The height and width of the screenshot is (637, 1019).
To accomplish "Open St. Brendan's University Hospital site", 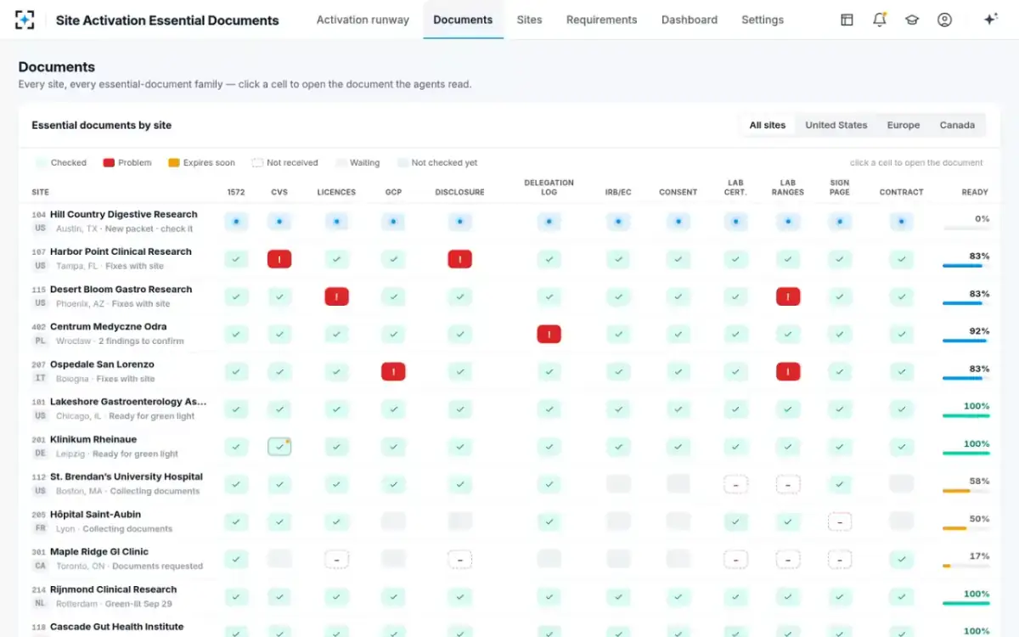I will pos(127,476).
